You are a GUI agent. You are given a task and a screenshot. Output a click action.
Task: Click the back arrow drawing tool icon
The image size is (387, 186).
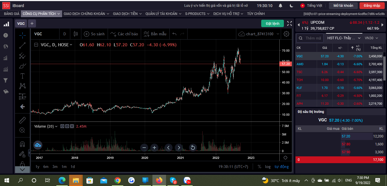(22, 107)
